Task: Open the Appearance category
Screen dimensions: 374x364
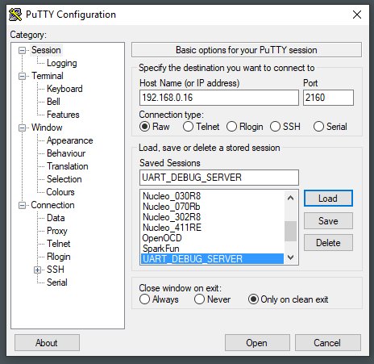Action: tap(69, 140)
